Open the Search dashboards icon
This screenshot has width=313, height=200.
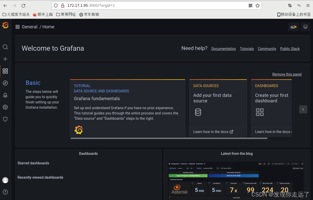(5, 47)
